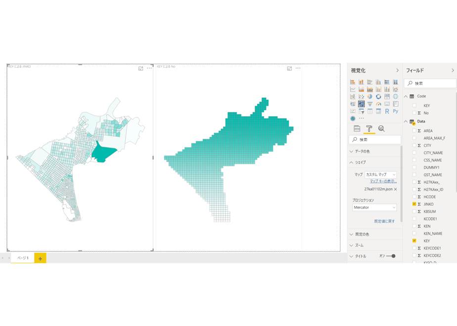Viewport: 457px width, 326px height.
Task: Select the scatter chart visual
Action: [x=361, y=96]
